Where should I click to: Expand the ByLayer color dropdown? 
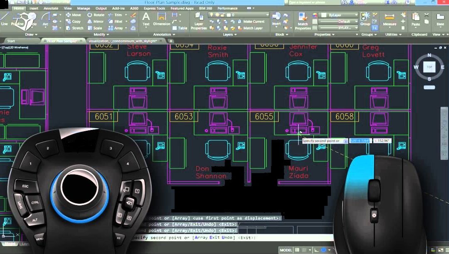point(339,15)
